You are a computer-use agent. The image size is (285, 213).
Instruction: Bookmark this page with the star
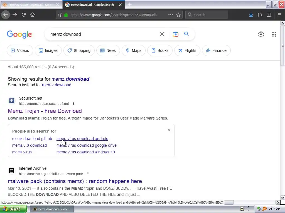(x=178, y=15)
